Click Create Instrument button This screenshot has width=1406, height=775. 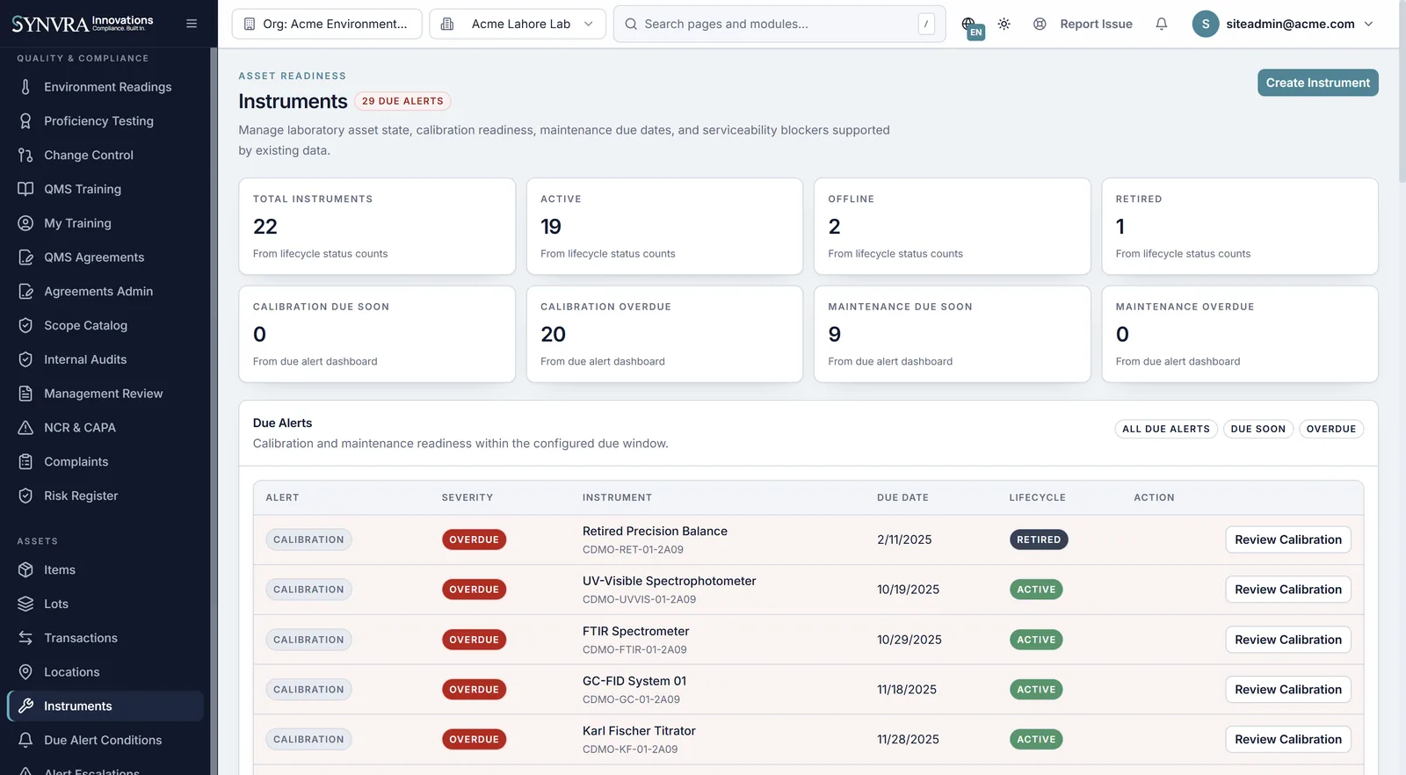1317,83
